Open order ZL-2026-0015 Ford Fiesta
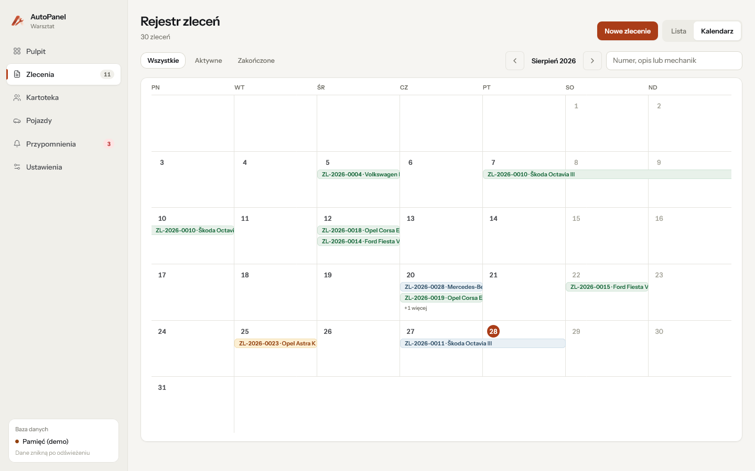755x471 pixels. [607, 287]
